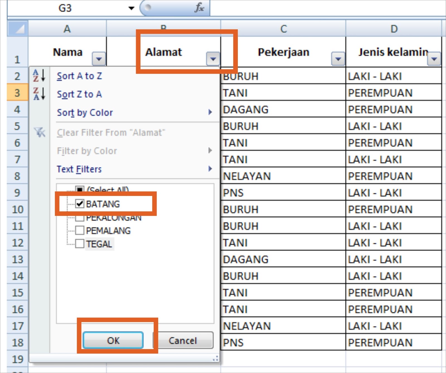This screenshot has width=446, height=373.
Task: Click Cancel to dismiss the filter menu
Action: pyautogui.click(x=184, y=340)
